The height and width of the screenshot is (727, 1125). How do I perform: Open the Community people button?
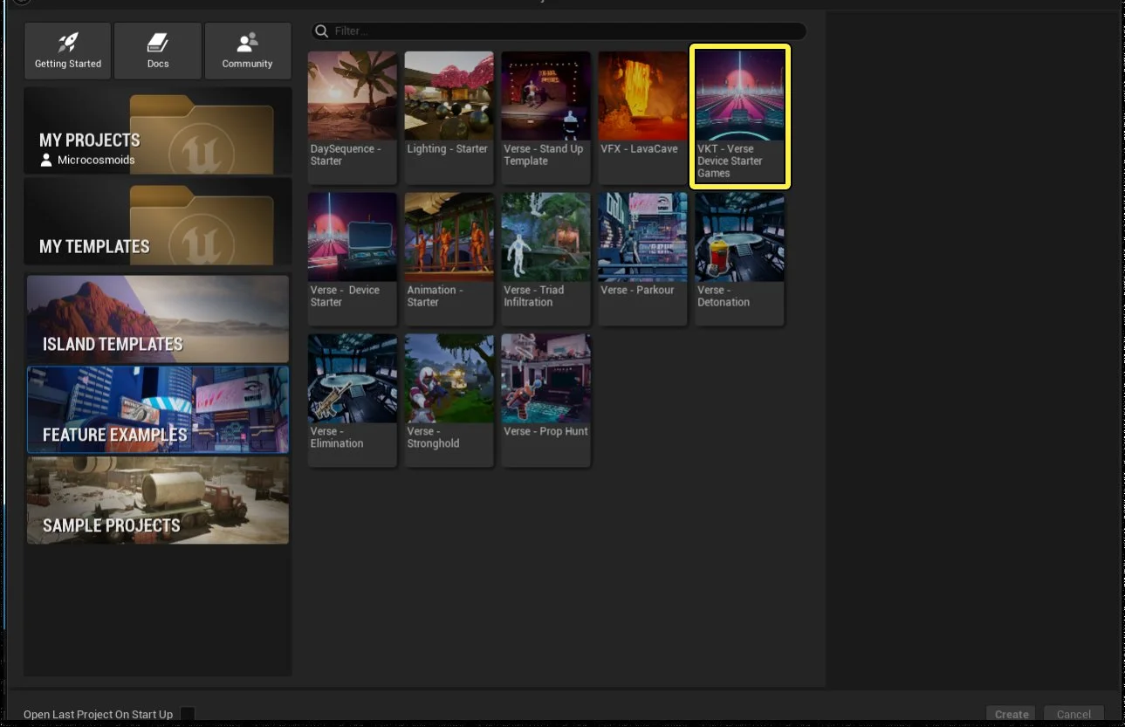click(x=248, y=51)
